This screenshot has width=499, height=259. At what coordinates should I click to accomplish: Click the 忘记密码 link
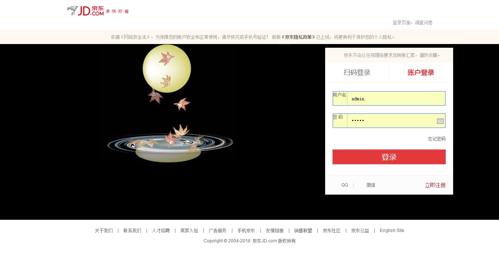[x=436, y=139]
